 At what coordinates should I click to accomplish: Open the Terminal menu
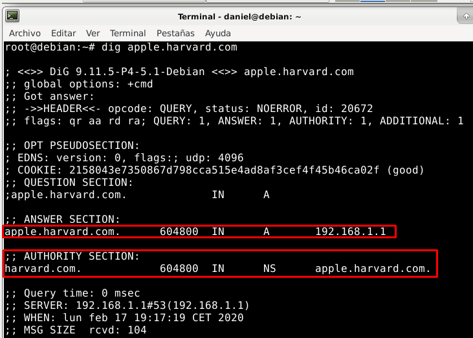point(127,33)
